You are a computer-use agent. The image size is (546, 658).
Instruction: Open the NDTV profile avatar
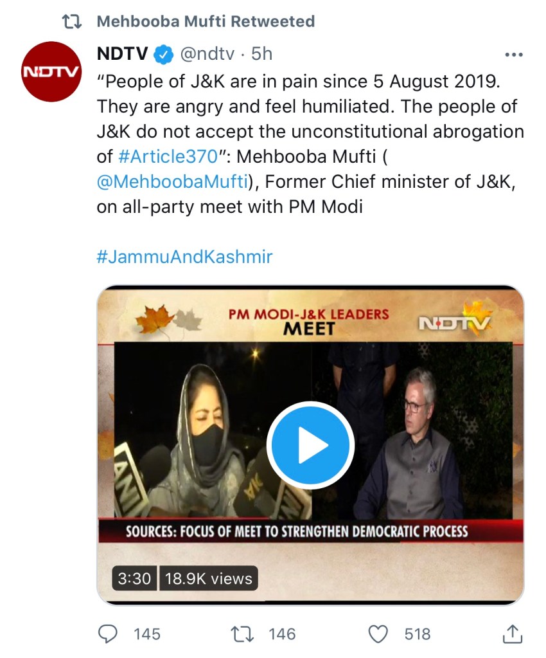[51, 71]
